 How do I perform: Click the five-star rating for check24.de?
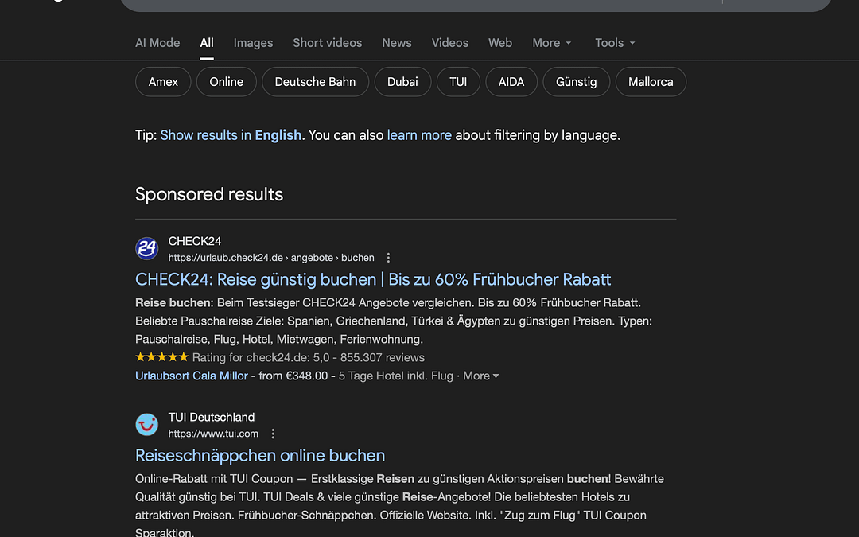coord(161,356)
